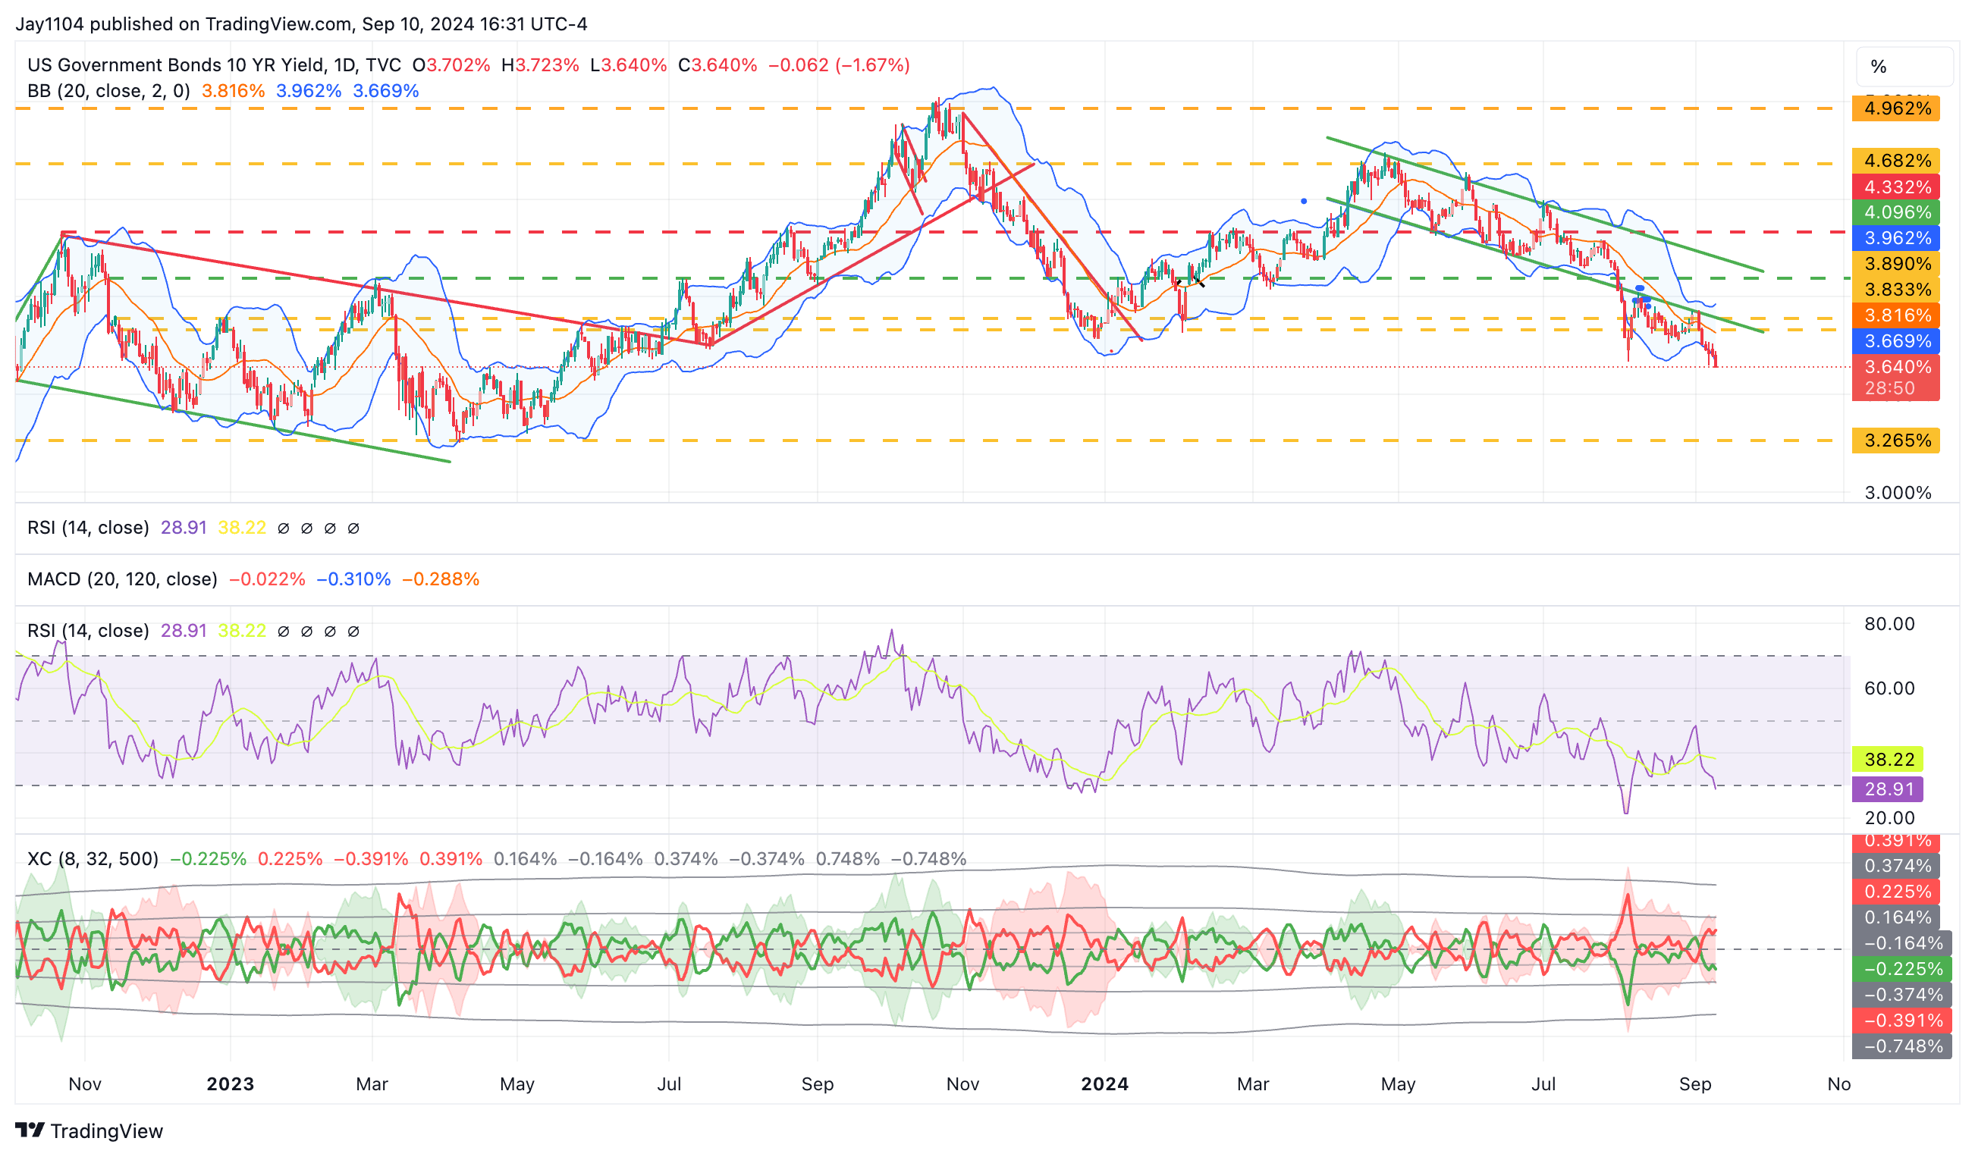Click the MACD value −0.310% in blue
The width and height of the screenshot is (1975, 1157).
point(353,580)
